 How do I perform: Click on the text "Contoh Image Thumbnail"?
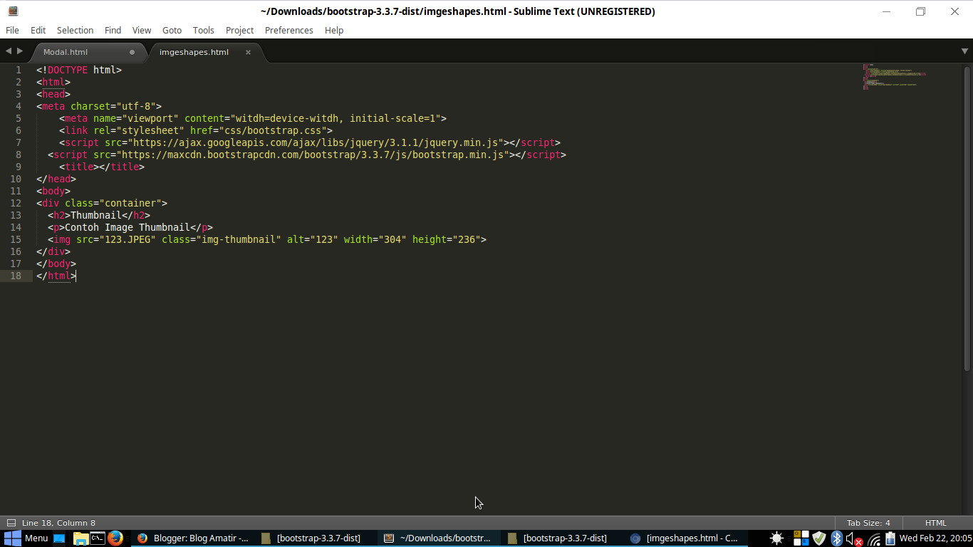click(x=128, y=227)
